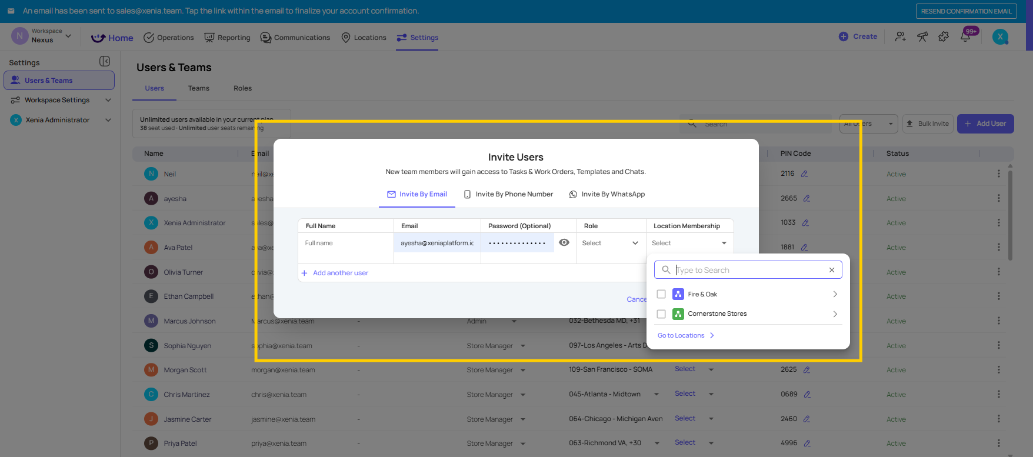Open the puzzle piece integrations icon
This screenshot has height=457, width=1033.
944,37
